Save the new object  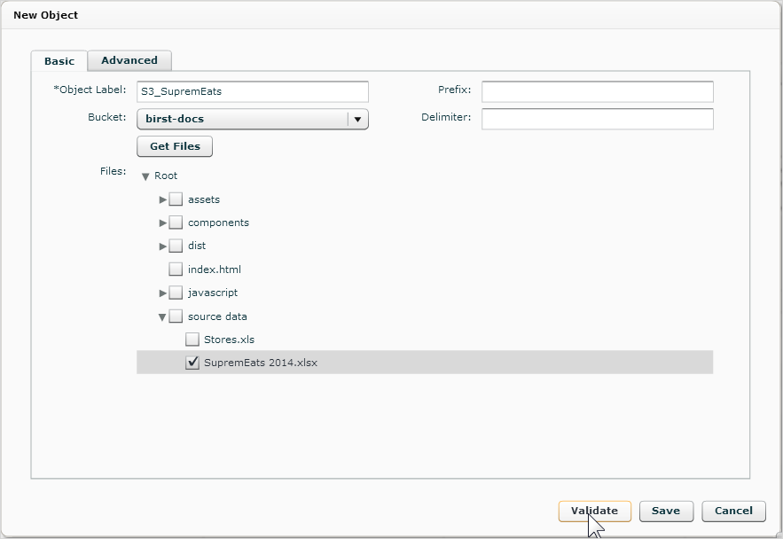[666, 511]
